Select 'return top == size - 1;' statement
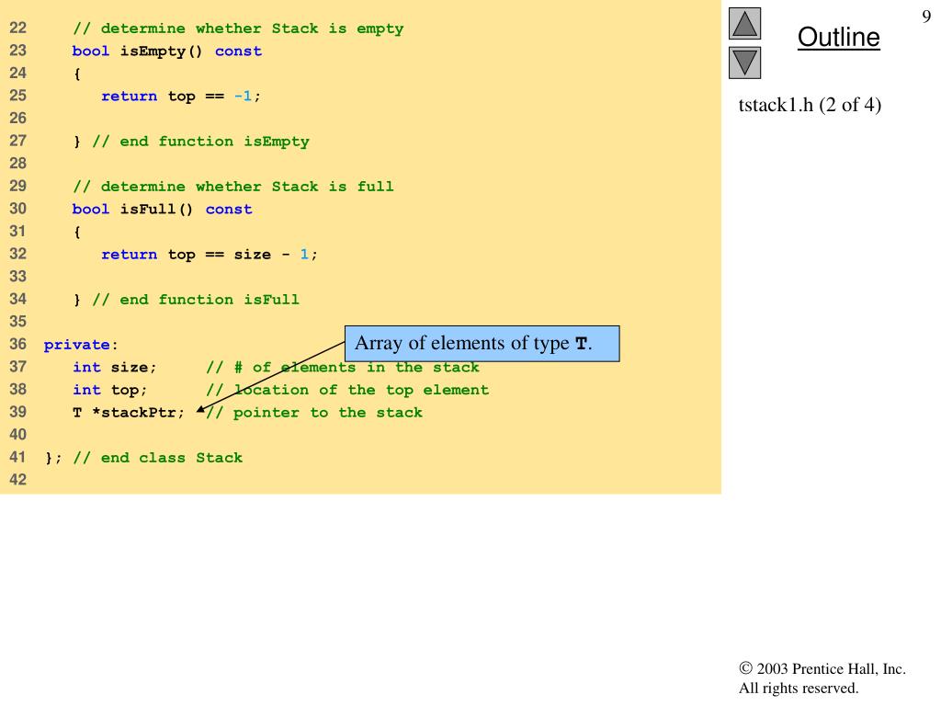The height and width of the screenshot is (706, 941). [210, 254]
